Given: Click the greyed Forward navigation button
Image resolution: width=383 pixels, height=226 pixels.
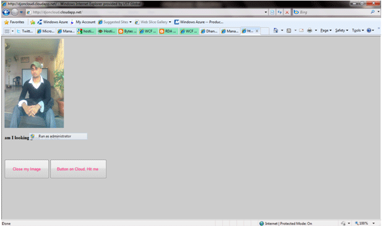Looking at the screenshot, I should pyautogui.click(x=15, y=12).
